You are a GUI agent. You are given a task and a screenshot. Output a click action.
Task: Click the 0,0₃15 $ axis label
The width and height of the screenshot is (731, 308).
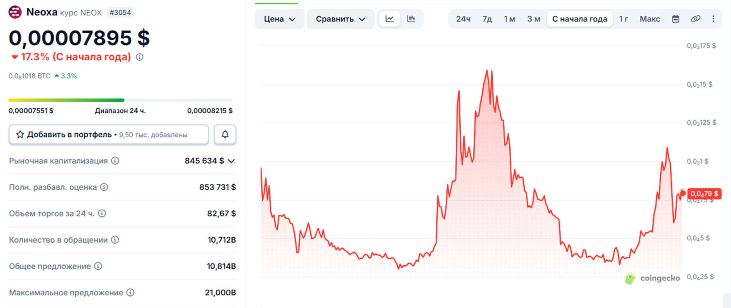[x=699, y=85]
